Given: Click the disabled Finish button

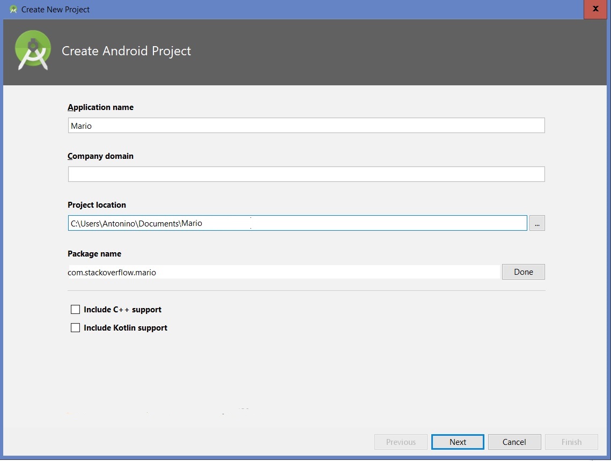Looking at the screenshot, I should [571, 442].
